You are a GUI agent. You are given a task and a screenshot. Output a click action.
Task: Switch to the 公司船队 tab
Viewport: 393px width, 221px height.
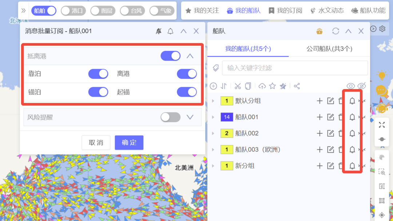(x=329, y=49)
